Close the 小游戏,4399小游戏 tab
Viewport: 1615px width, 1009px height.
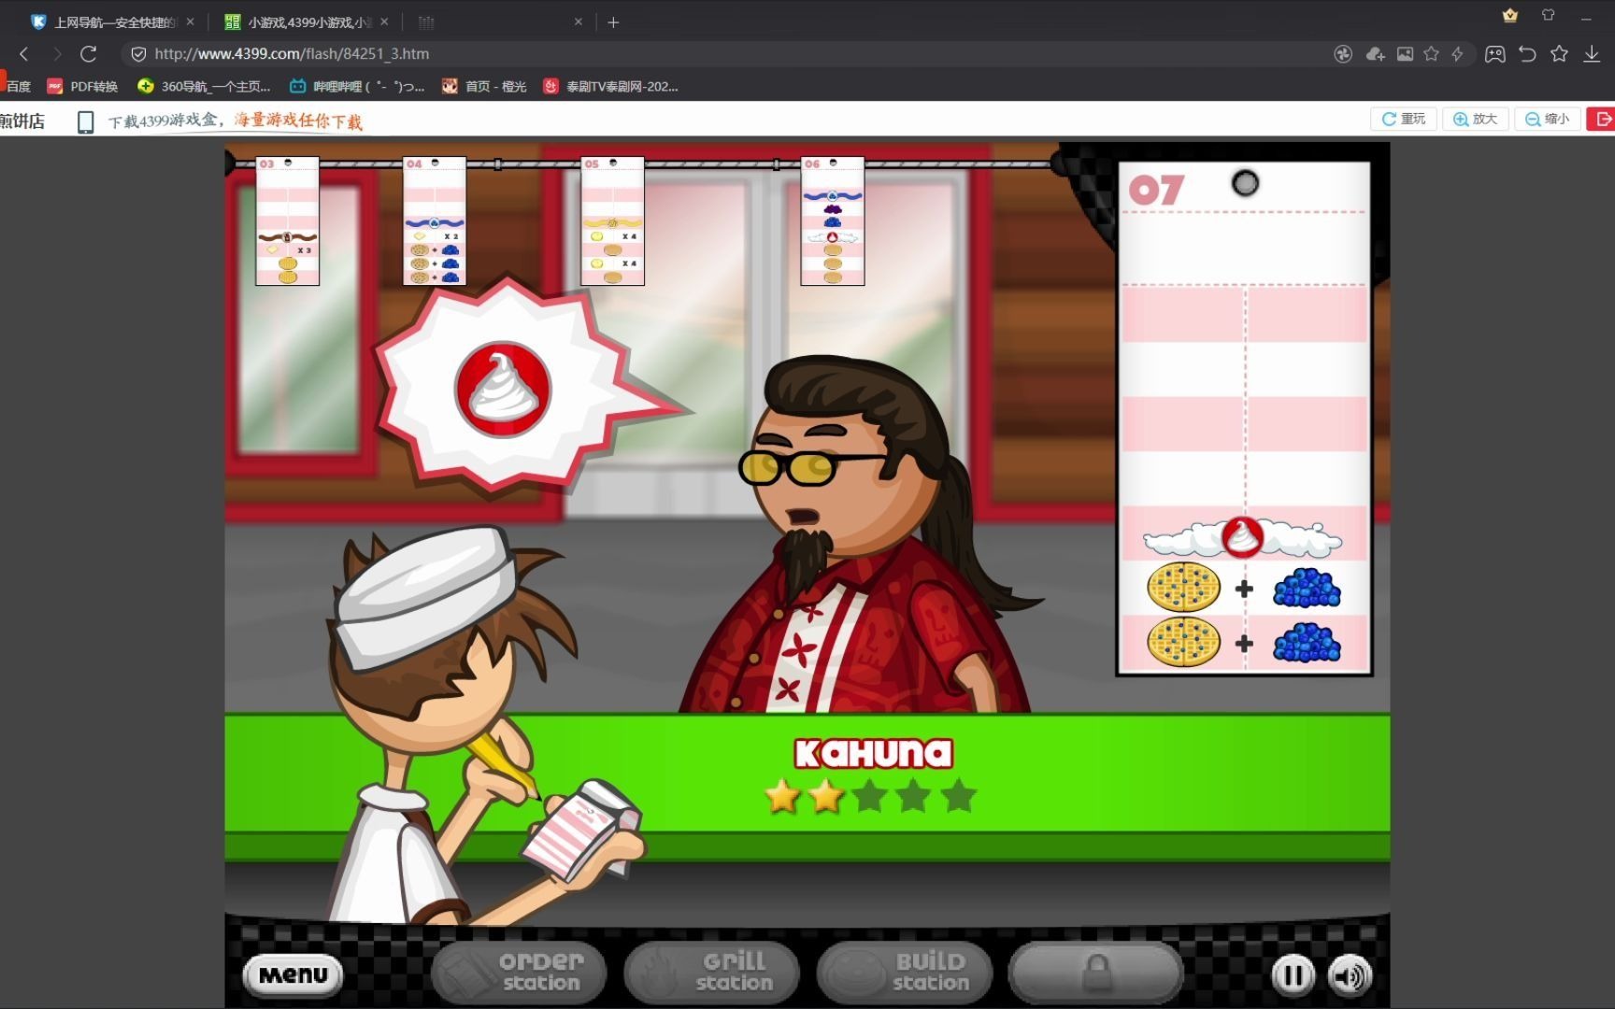pos(384,21)
